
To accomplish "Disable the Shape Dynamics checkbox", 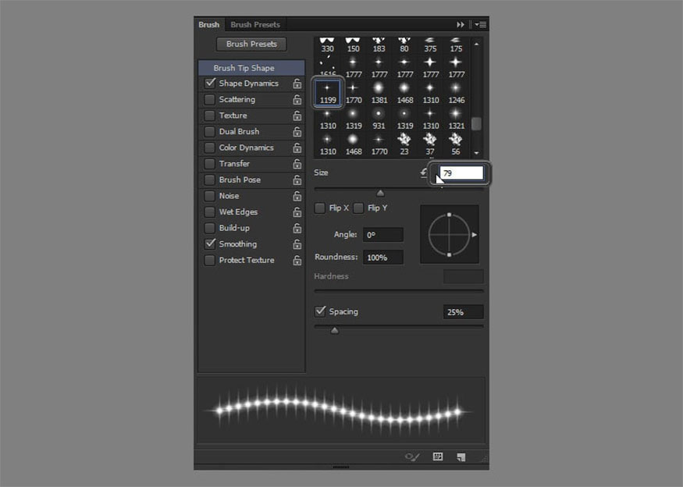I will pos(210,84).
